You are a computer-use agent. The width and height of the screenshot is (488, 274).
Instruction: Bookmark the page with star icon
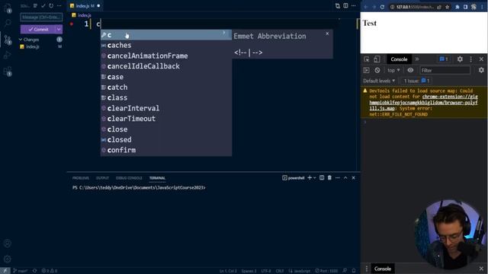click(448, 7)
